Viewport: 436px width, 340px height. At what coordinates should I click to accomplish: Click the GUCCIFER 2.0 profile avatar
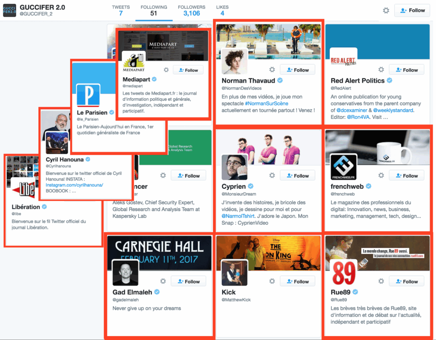(x=9, y=10)
